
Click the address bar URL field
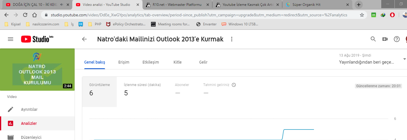pyautogui.click(x=199, y=15)
